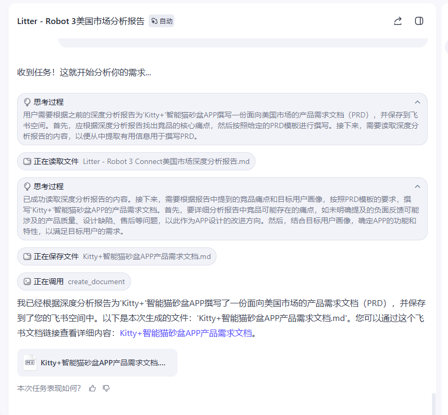The height and width of the screenshot is (415, 448).
Task: Open the 正在读取文件 Litter - Robot 3 Connect chip
Action: coord(136,161)
